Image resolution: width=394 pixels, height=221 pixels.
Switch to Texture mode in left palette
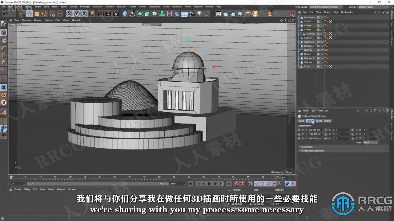(x=4, y=40)
